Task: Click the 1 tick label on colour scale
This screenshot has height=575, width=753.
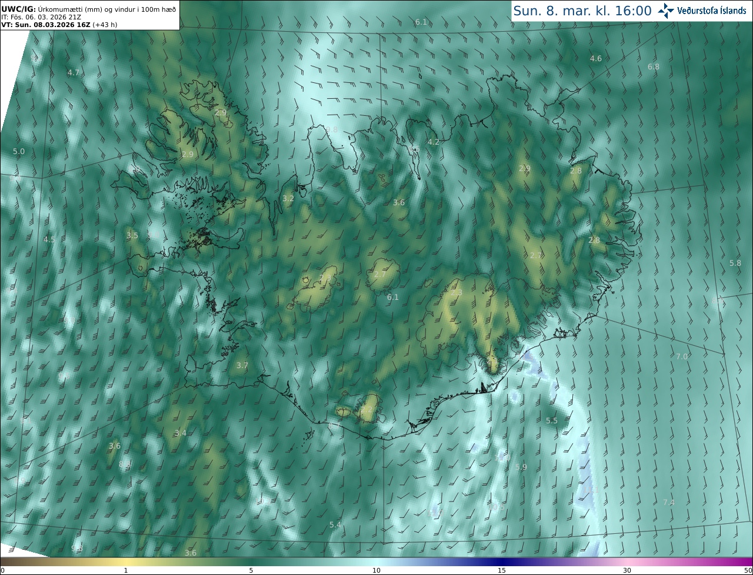Action: click(125, 570)
